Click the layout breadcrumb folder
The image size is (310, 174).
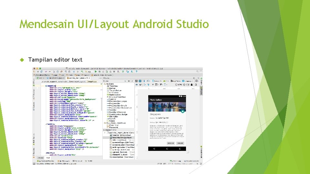click(x=86, y=75)
